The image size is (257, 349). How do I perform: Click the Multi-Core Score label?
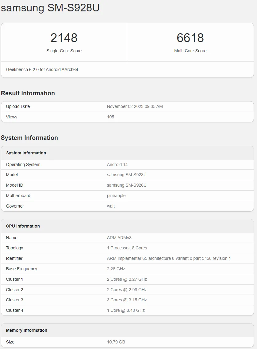pos(190,51)
